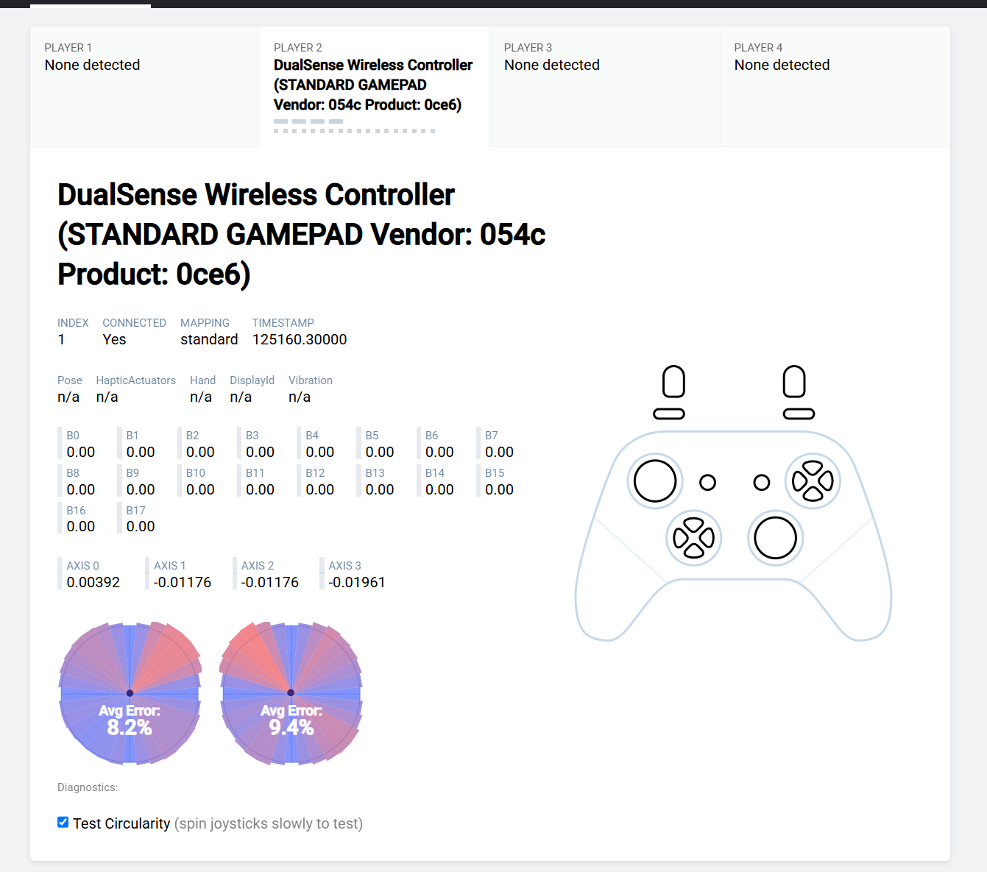Click the B11 button value
Image resolution: width=987 pixels, height=872 pixels.
point(260,489)
